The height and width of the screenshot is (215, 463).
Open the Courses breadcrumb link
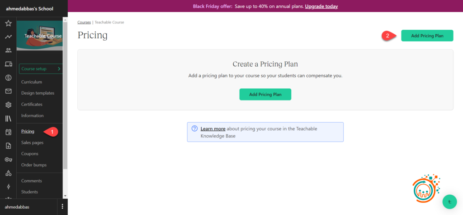point(84,22)
